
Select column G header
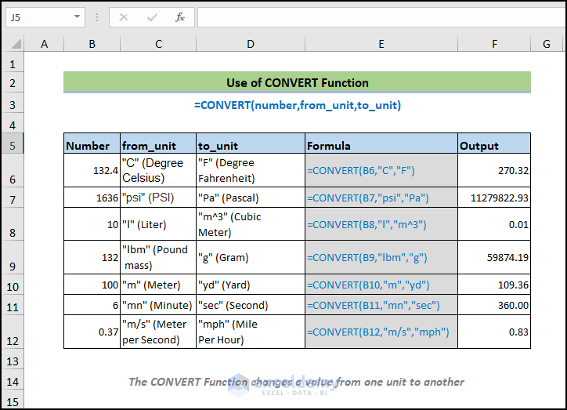pyautogui.click(x=547, y=44)
